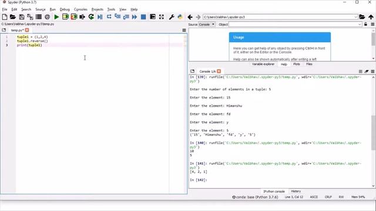Step into function in debugger
376x211 pixels.
(117, 17)
